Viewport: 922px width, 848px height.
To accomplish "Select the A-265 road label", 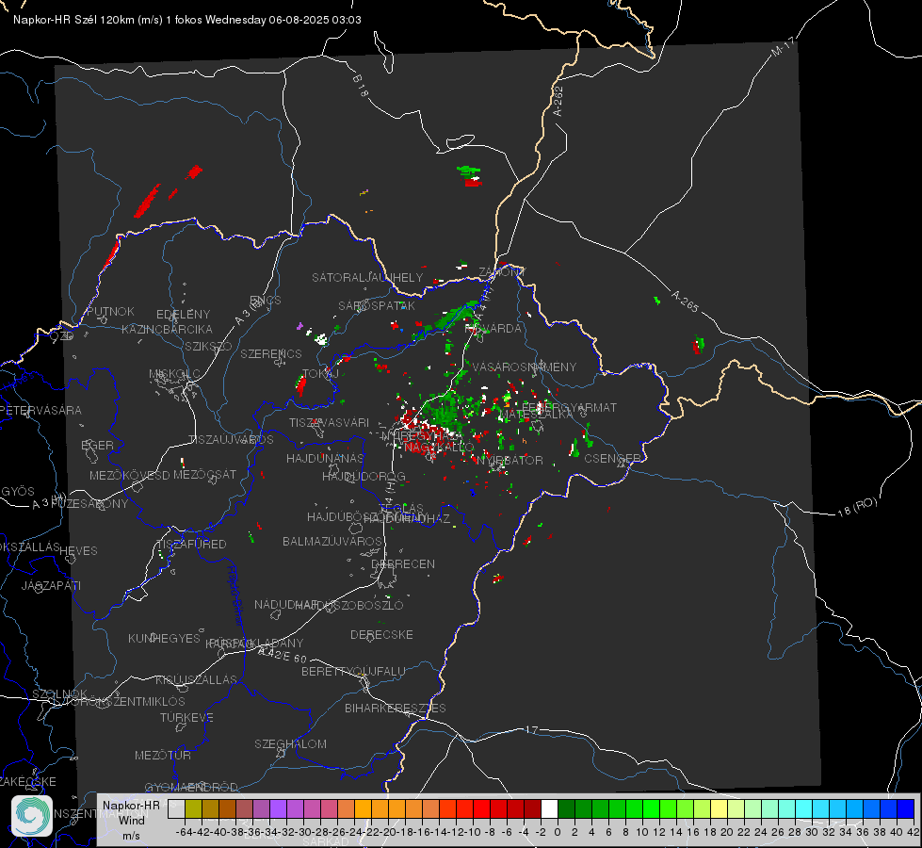I will pos(685,302).
